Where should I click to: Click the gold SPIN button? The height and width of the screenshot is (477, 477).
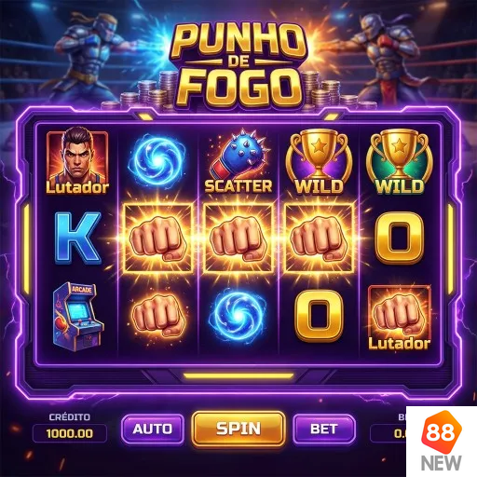[238, 429]
